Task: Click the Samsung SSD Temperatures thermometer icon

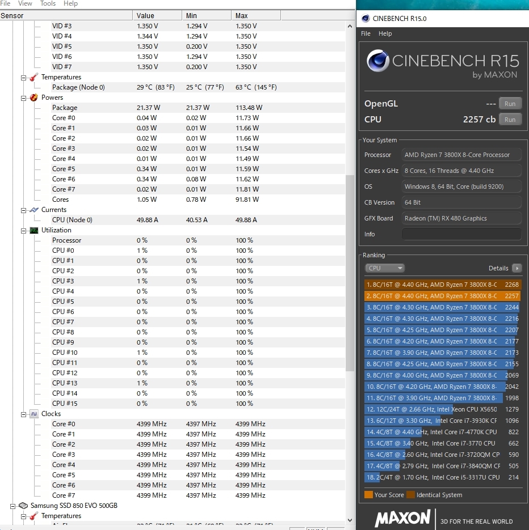Action: tap(34, 516)
